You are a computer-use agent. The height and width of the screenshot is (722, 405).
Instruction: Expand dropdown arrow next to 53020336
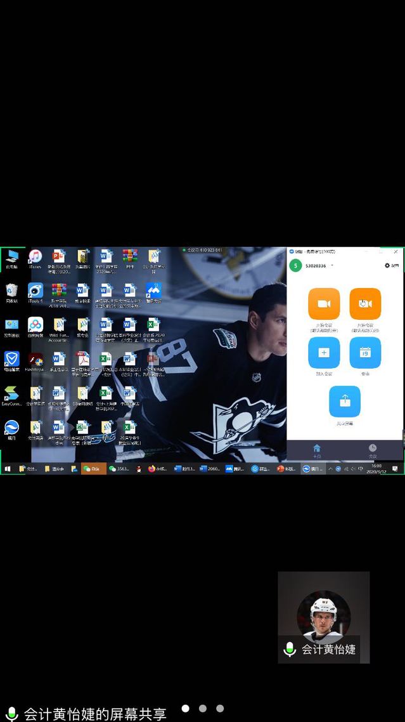332,266
